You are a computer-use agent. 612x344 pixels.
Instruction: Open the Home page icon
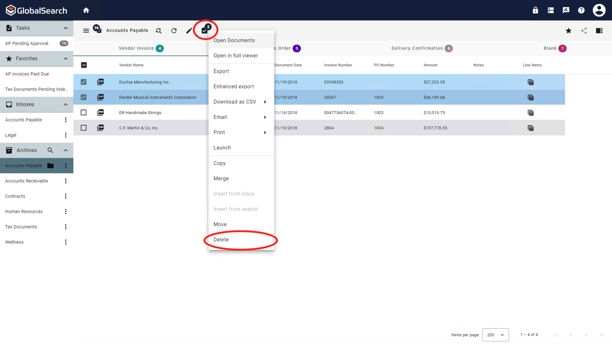[x=86, y=10]
